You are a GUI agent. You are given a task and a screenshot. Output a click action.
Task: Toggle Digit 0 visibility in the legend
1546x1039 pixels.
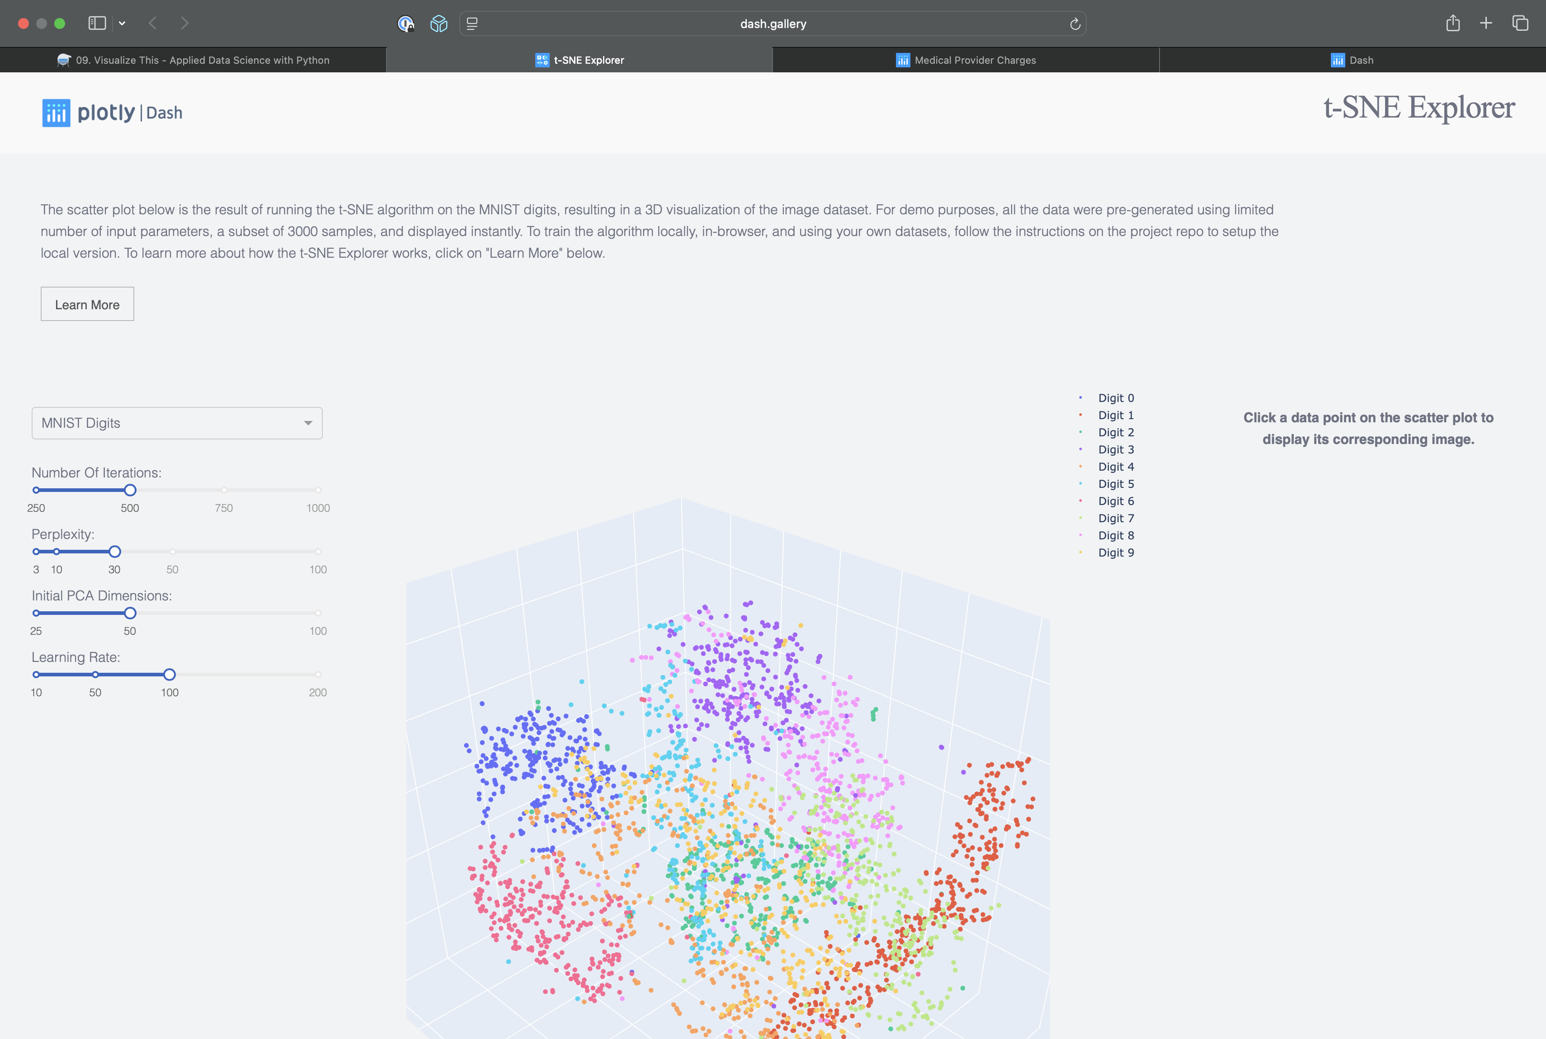pyautogui.click(x=1116, y=397)
